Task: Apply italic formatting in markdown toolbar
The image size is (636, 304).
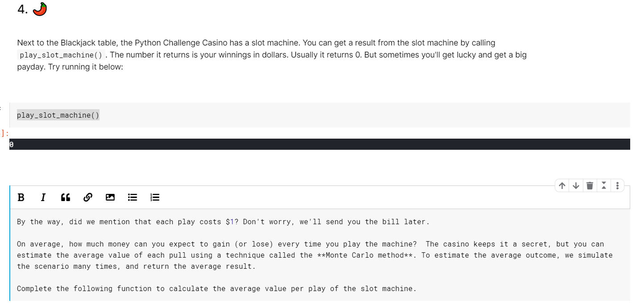Action: tap(43, 197)
